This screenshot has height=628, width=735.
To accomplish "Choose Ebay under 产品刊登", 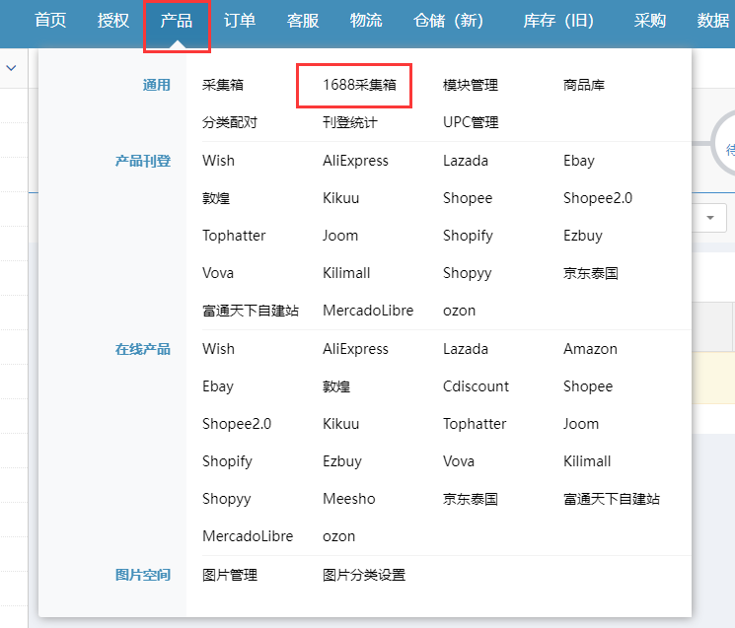I will coord(579,161).
